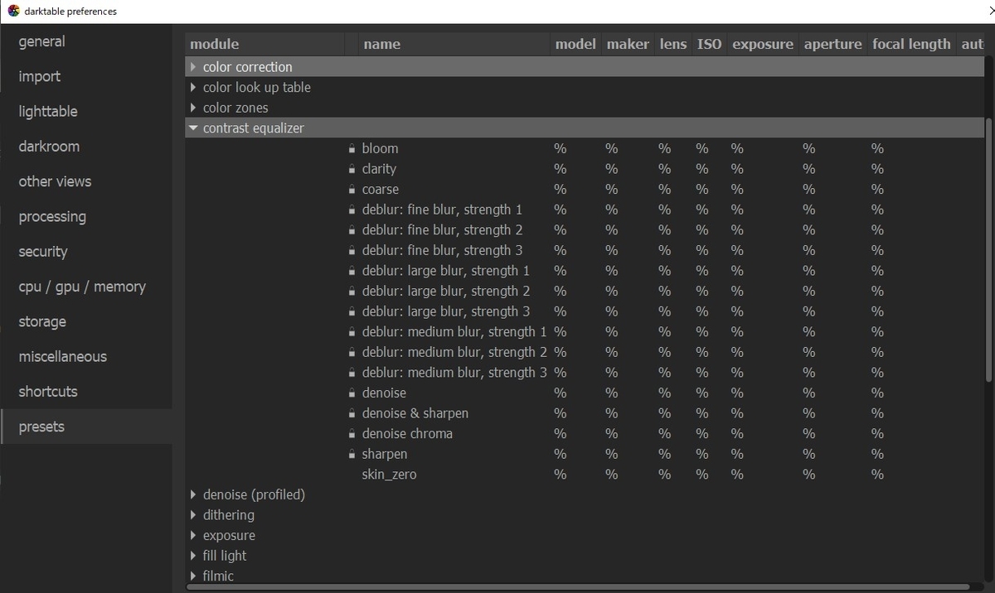Screen dimensions: 995x593
Task: Click the darktable logo in title bar
Action: pos(13,11)
